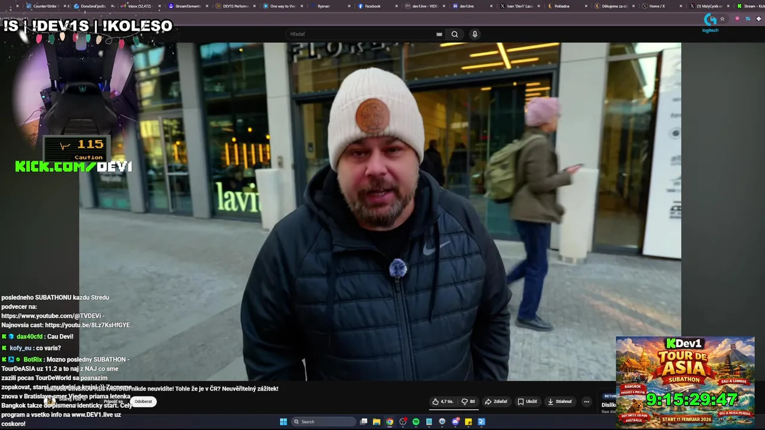765x430 pixels.
Task: Click the Logitech G logo icon
Action: click(x=710, y=22)
